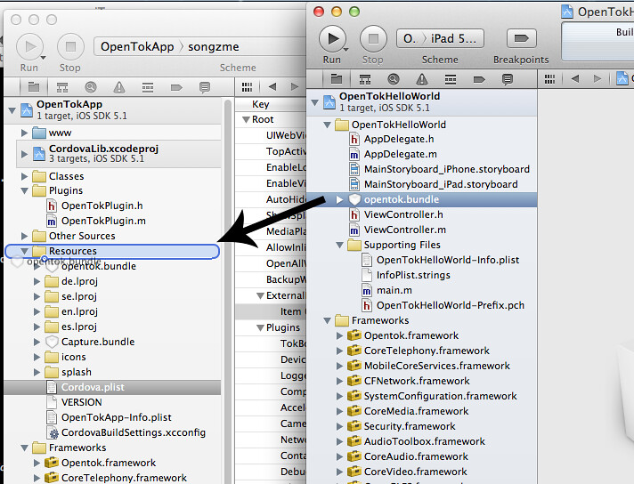Show Project navigator in OpenTokHelloWorld window
Screen dimensions: 634x484
(x=337, y=79)
